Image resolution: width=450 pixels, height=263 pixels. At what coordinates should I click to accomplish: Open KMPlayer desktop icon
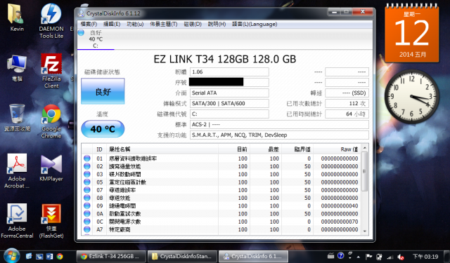(51, 168)
